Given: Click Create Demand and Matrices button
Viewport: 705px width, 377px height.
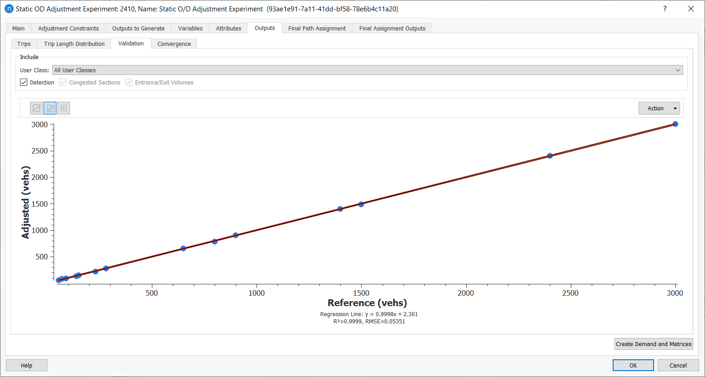Looking at the screenshot, I should [654, 344].
